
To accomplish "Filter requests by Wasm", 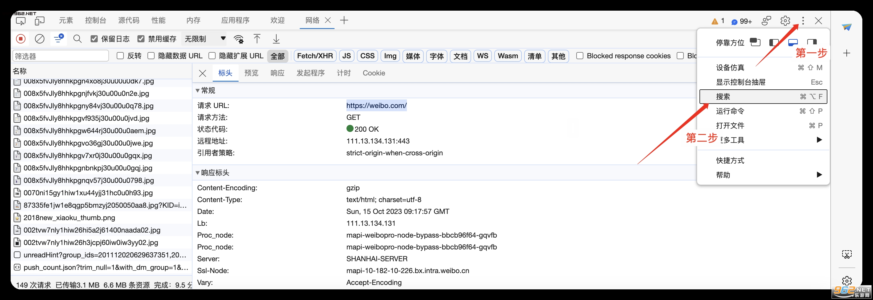I will coord(508,56).
